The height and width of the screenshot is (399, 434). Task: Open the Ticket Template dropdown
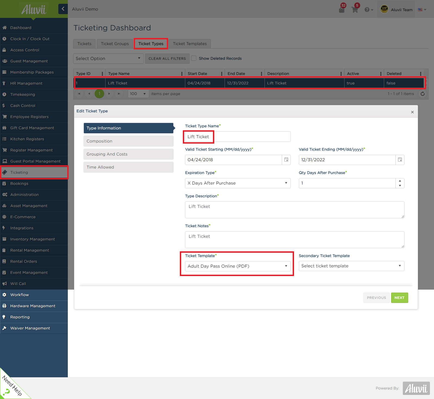point(238,266)
